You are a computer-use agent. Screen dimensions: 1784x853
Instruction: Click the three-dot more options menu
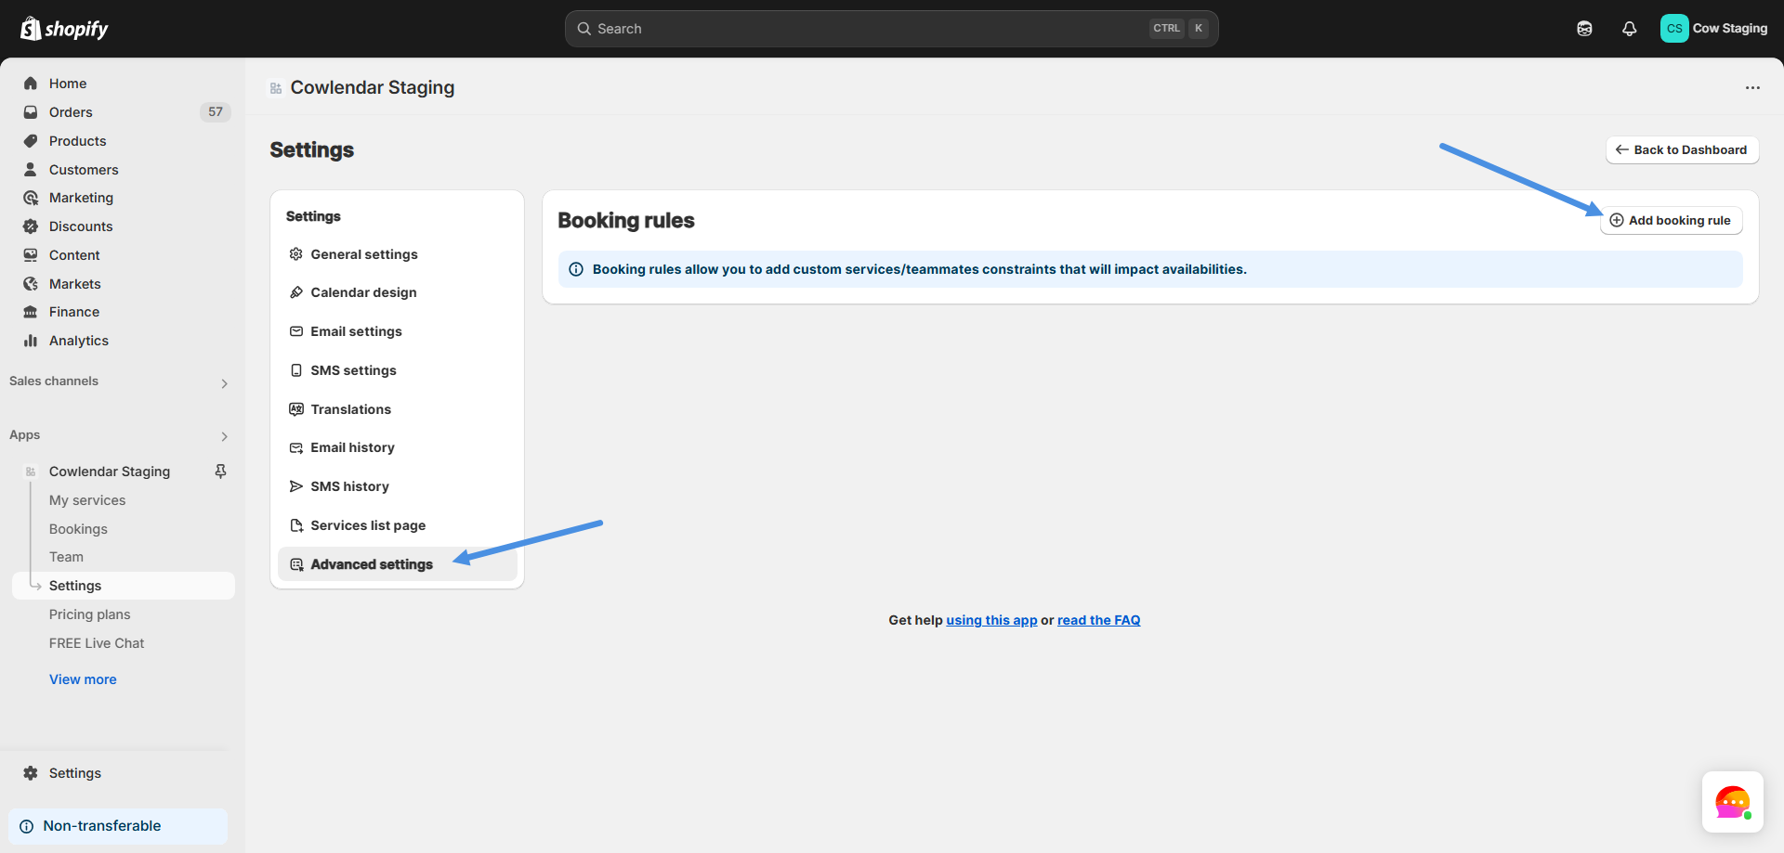tap(1752, 87)
